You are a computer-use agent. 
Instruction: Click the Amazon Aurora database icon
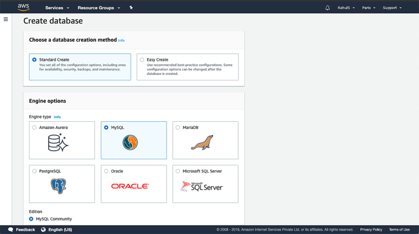pos(58,143)
